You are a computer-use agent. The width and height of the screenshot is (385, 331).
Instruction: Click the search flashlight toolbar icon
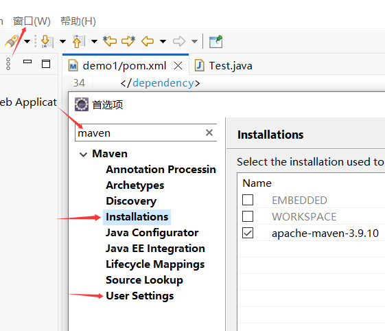12,41
